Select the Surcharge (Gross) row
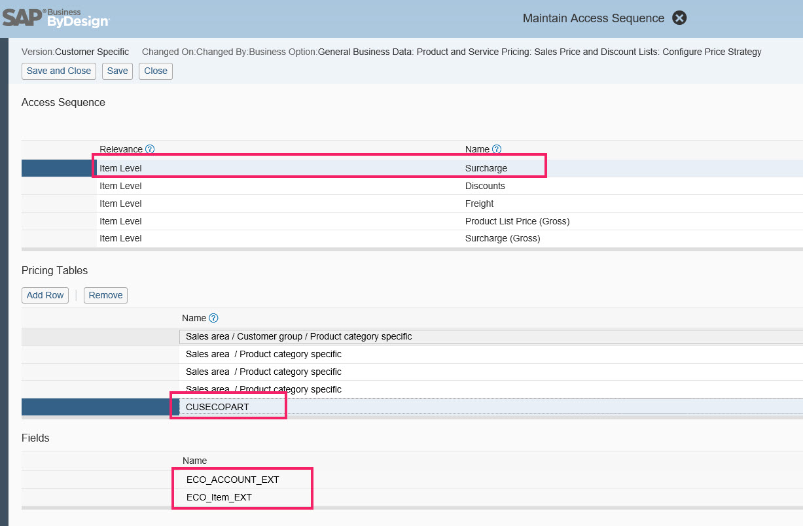 pos(412,238)
